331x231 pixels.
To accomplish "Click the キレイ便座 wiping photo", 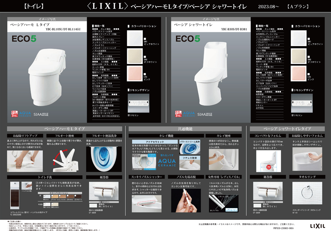I will tap(224, 160).
